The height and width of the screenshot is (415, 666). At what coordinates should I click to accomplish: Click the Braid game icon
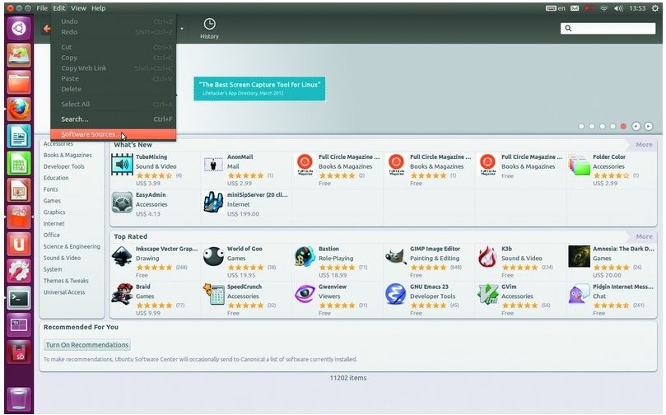[122, 294]
